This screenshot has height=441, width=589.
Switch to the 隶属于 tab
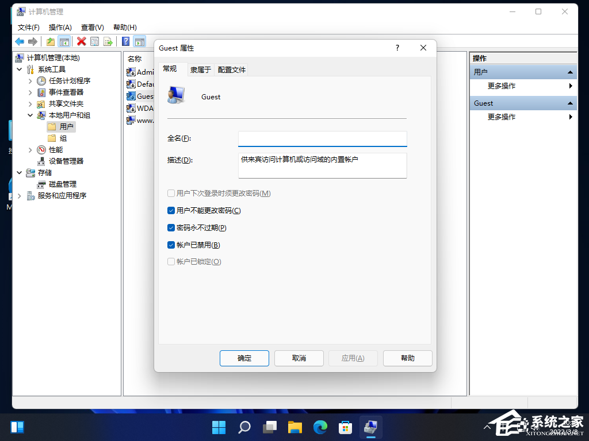pos(200,69)
